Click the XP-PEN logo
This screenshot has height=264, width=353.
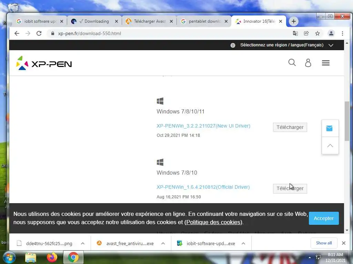click(x=44, y=63)
